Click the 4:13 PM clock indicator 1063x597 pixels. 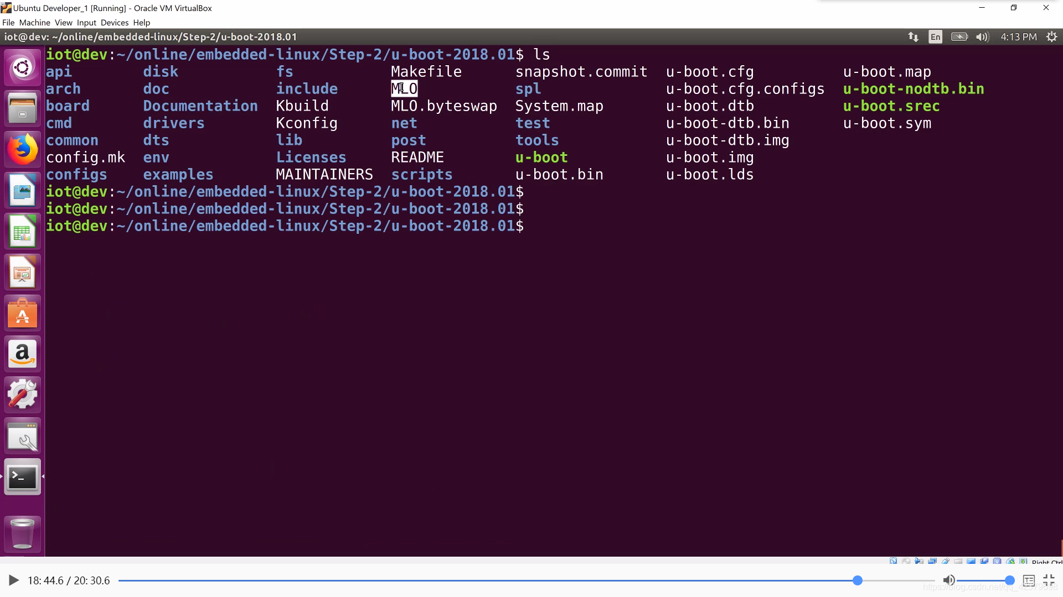click(1019, 37)
